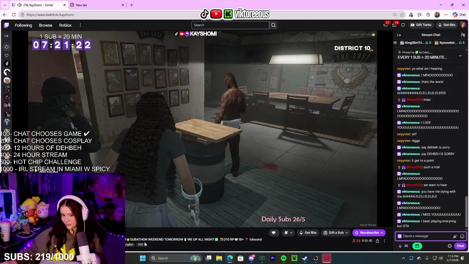Open the stream options three-dot menu
Viewport: 469px width, 264px height.
pyautogui.click(x=384, y=241)
